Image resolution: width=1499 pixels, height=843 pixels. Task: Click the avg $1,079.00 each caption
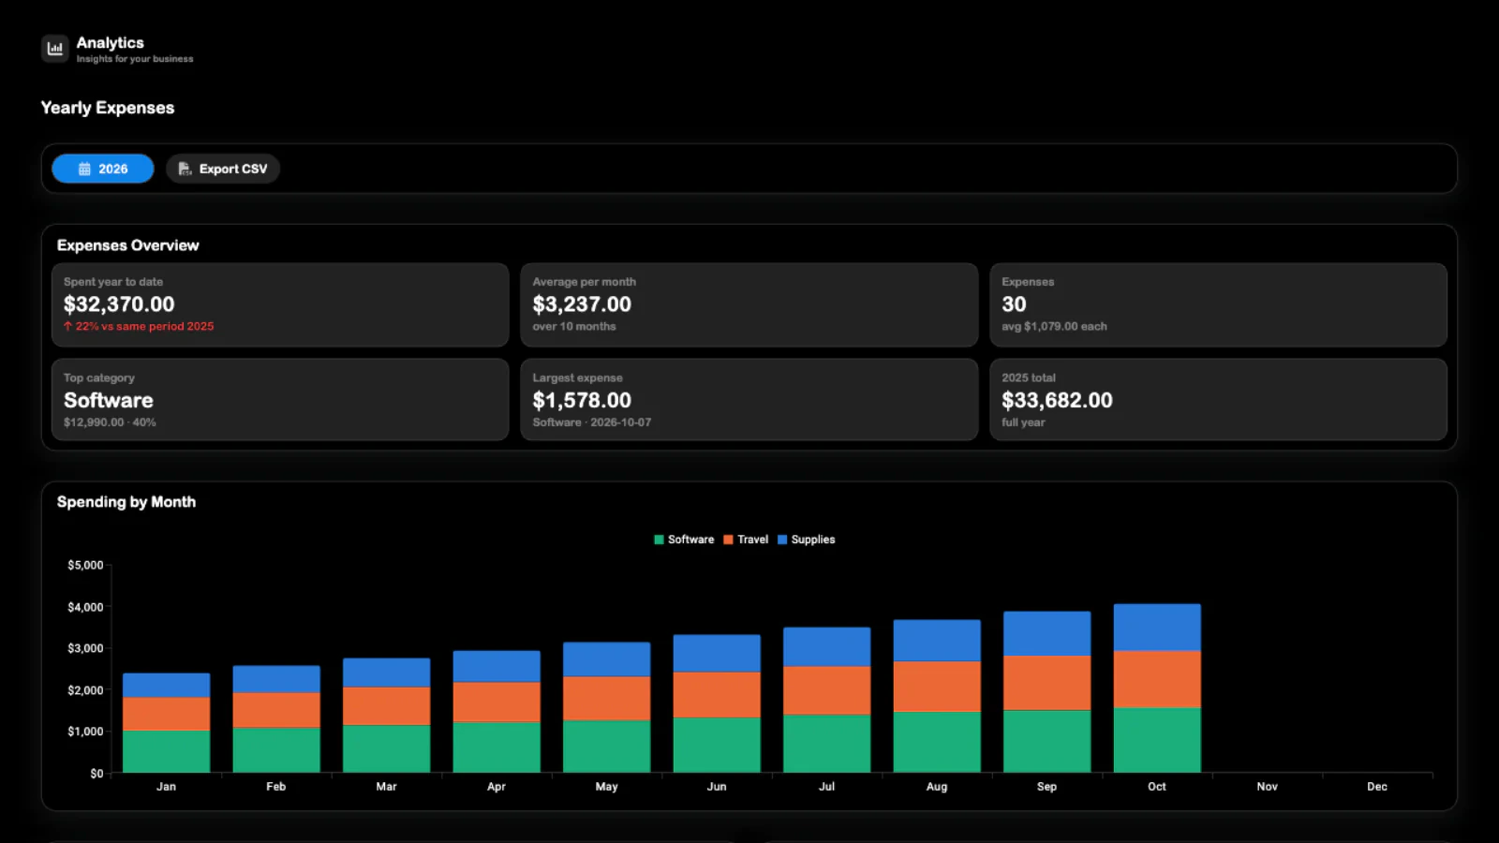(x=1054, y=326)
